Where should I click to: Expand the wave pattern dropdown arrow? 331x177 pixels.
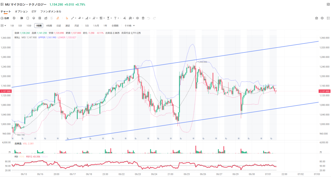[97, 18]
